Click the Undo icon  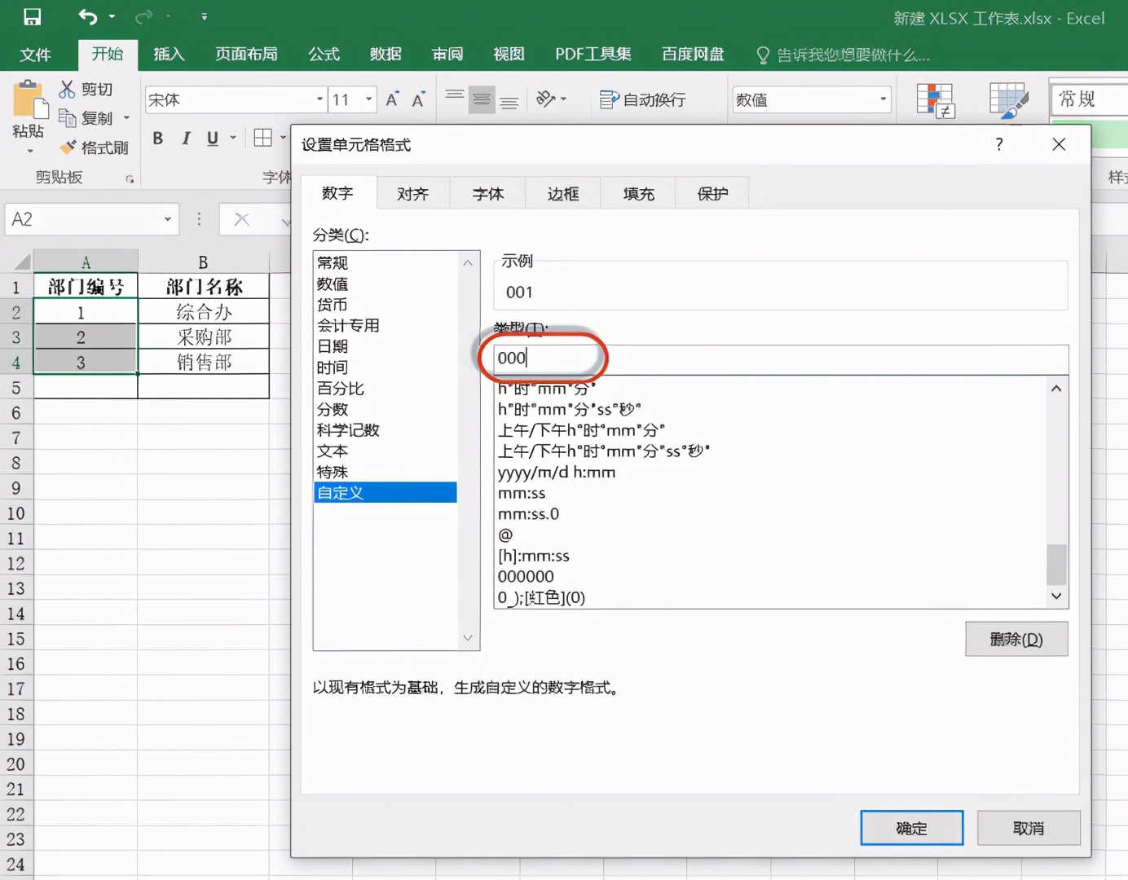(86, 16)
